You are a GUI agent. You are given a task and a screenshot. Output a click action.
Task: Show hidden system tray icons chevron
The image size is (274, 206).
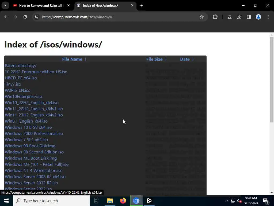point(226,201)
